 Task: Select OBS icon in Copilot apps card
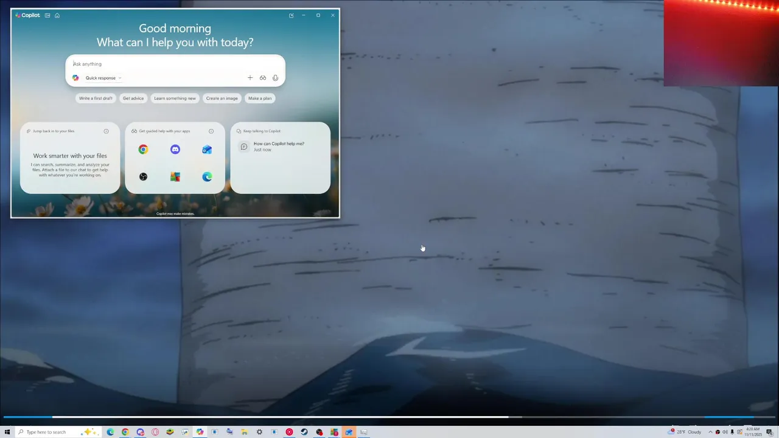[x=143, y=177]
